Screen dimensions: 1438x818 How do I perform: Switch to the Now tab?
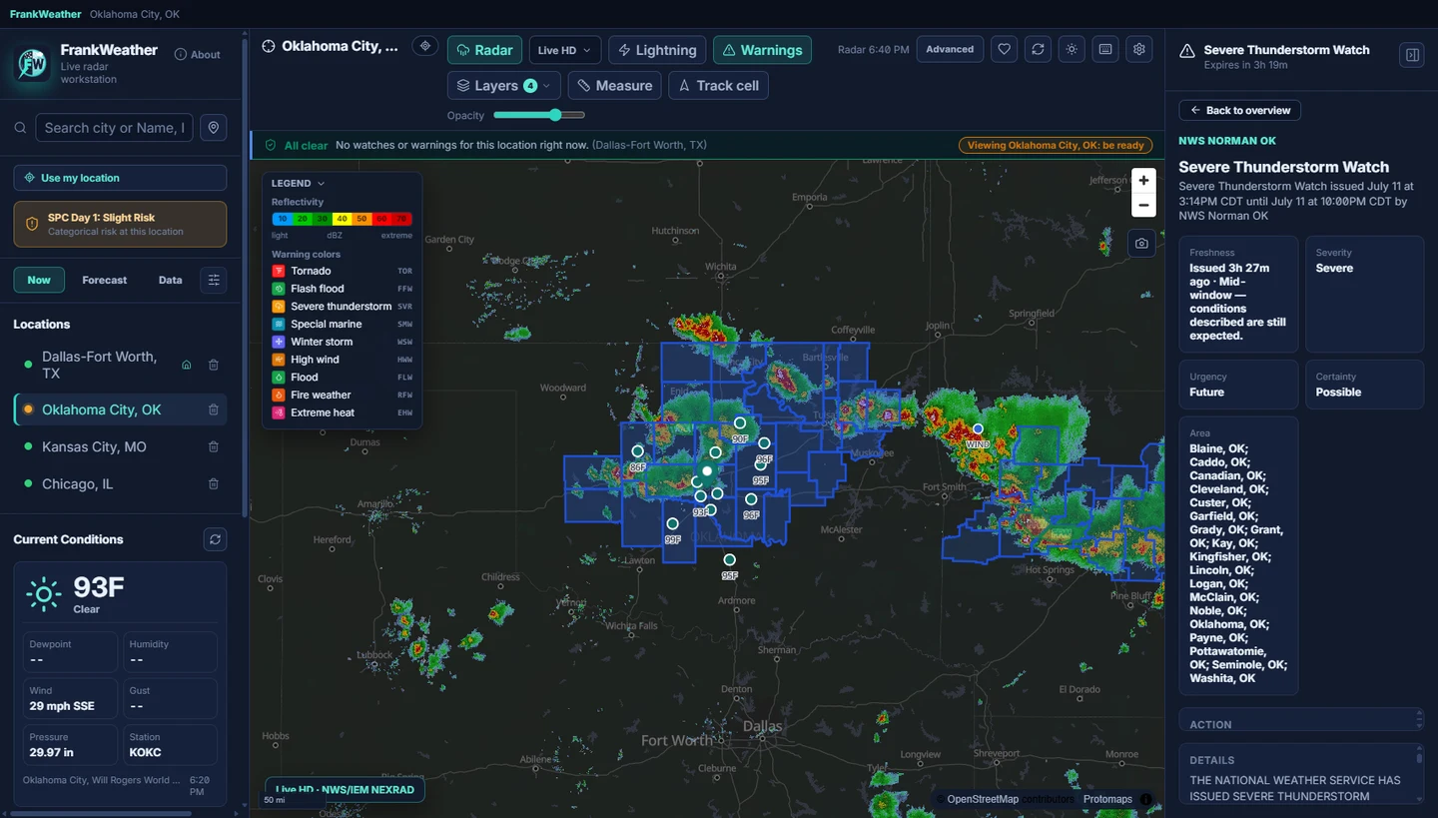click(39, 280)
